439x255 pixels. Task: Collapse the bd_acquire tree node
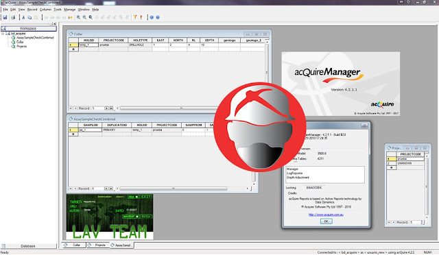click(3, 34)
